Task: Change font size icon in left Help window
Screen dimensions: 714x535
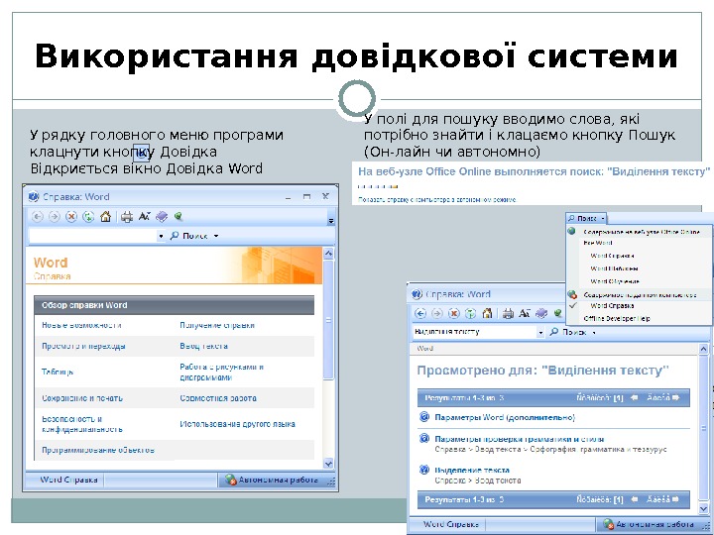Action: 145,217
